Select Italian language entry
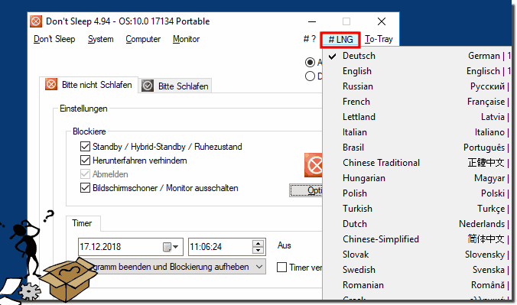 417,132
